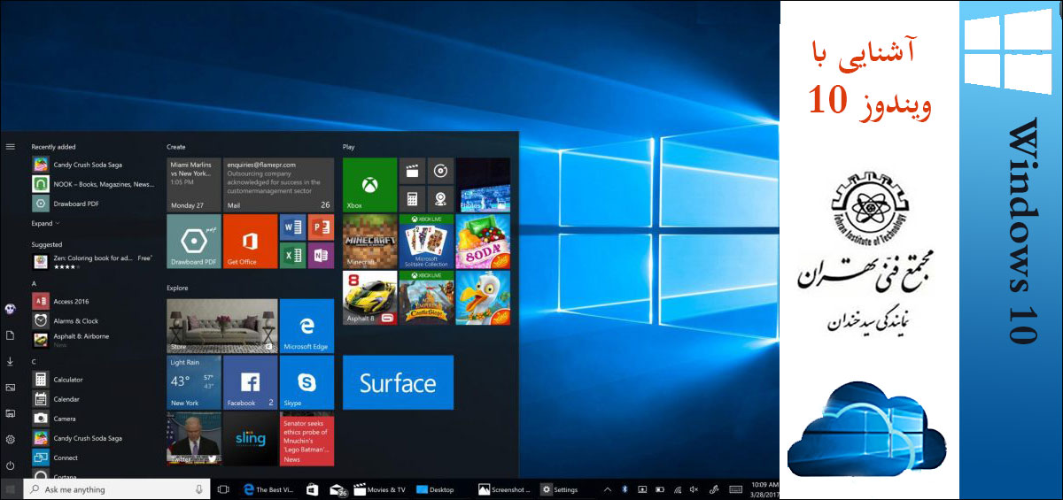This screenshot has width=1063, height=500.
Task: Open Pictures from Start sidebar
Action: tap(11, 387)
